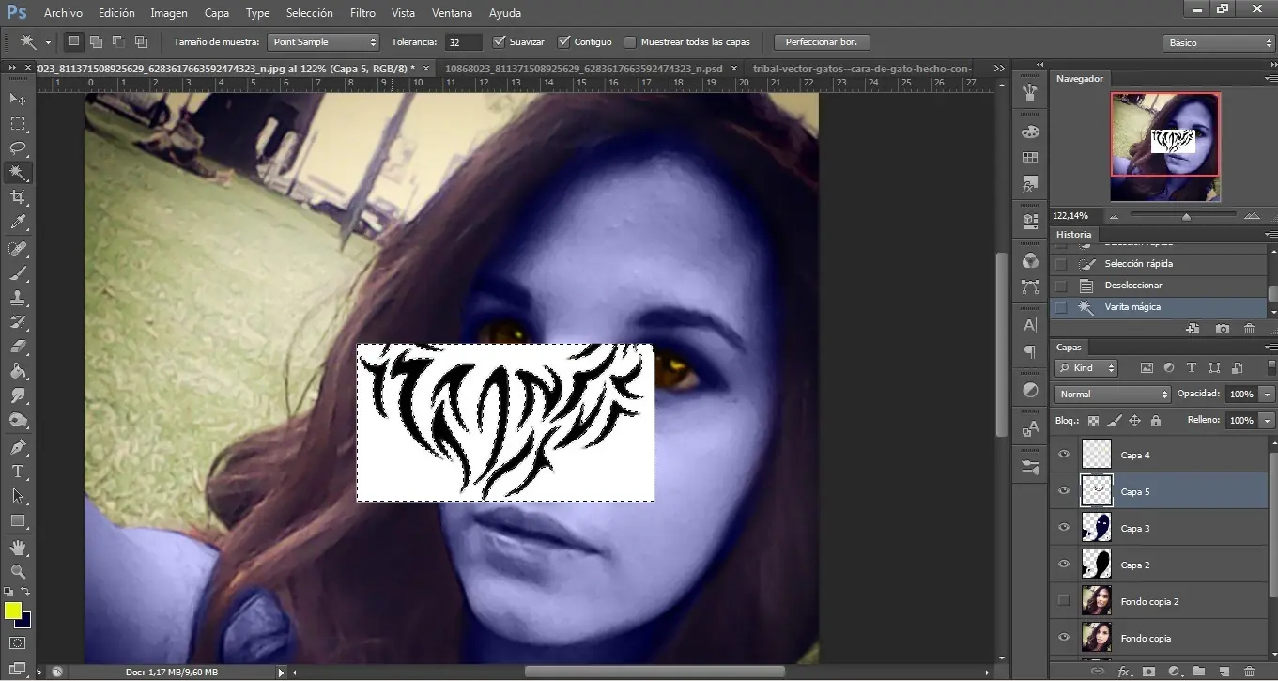
Task: Click the Tolerancia input field
Action: point(465,42)
